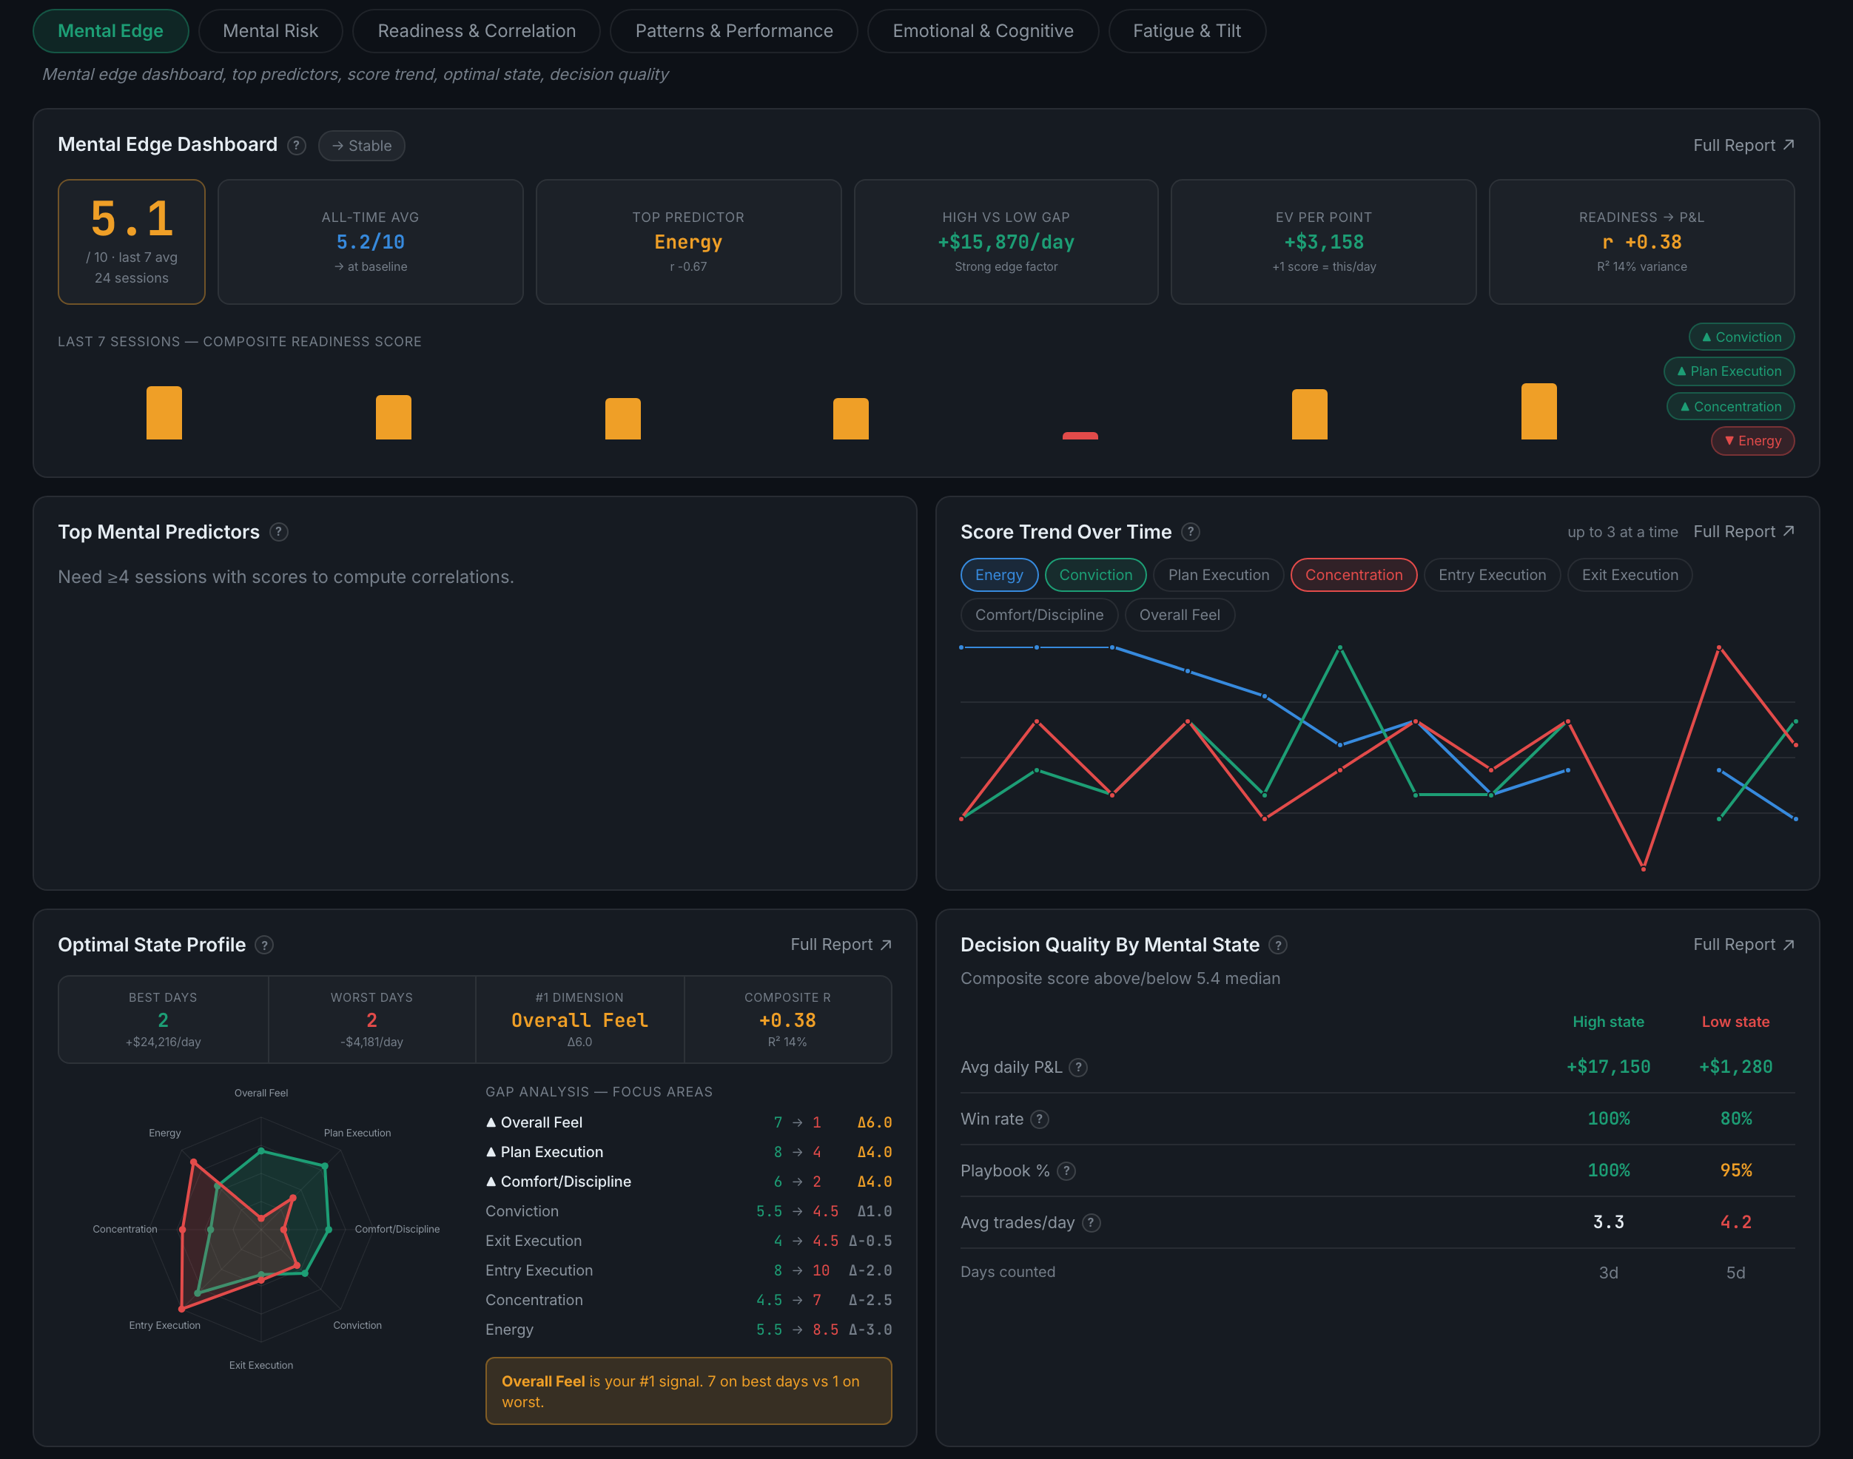
Task: Open Full Report for Optimal State Profile
Action: point(841,944)
